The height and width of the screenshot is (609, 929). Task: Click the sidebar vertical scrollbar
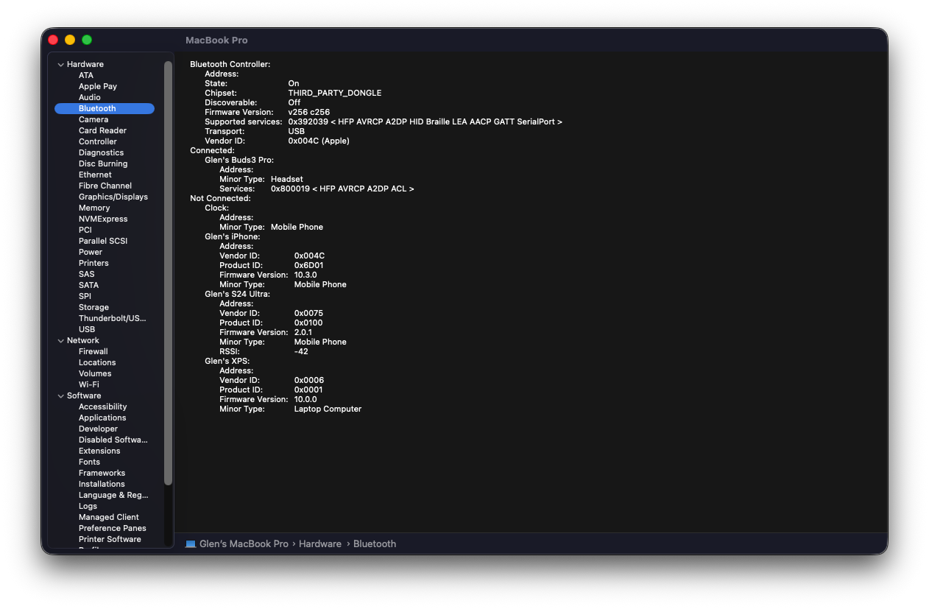pyautogui.click(x=168, y=272)
